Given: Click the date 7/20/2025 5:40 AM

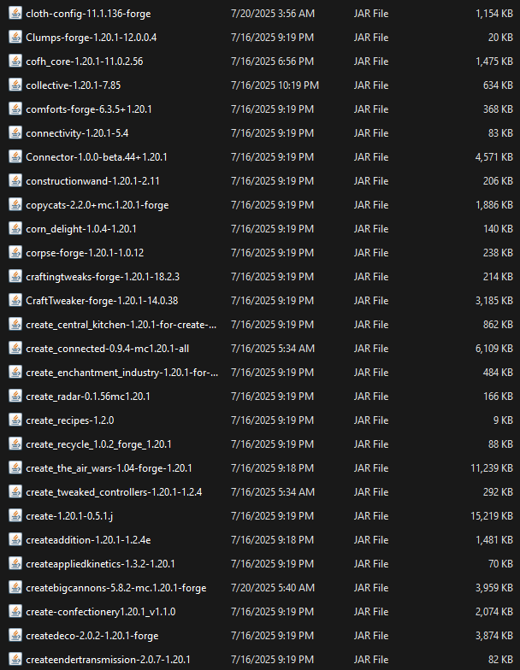Looking at the screenshot, I should [x=273, y=588].
